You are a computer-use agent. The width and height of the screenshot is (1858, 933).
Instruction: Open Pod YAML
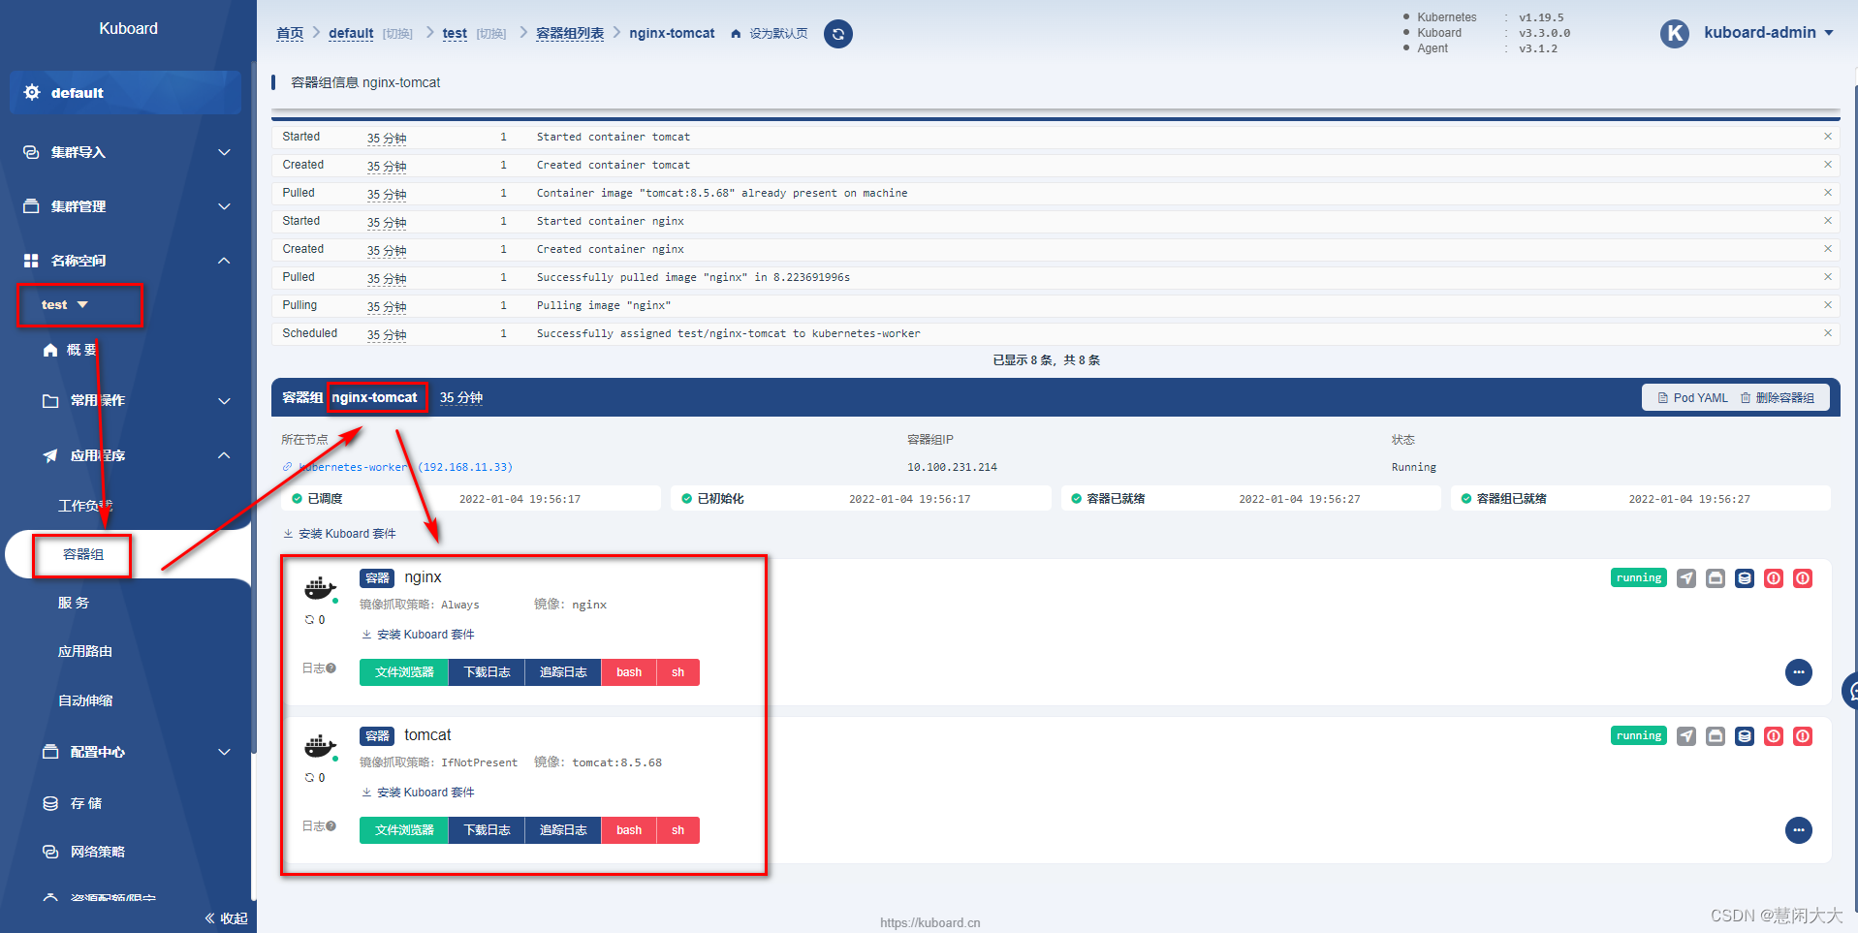pos(1692,397)
